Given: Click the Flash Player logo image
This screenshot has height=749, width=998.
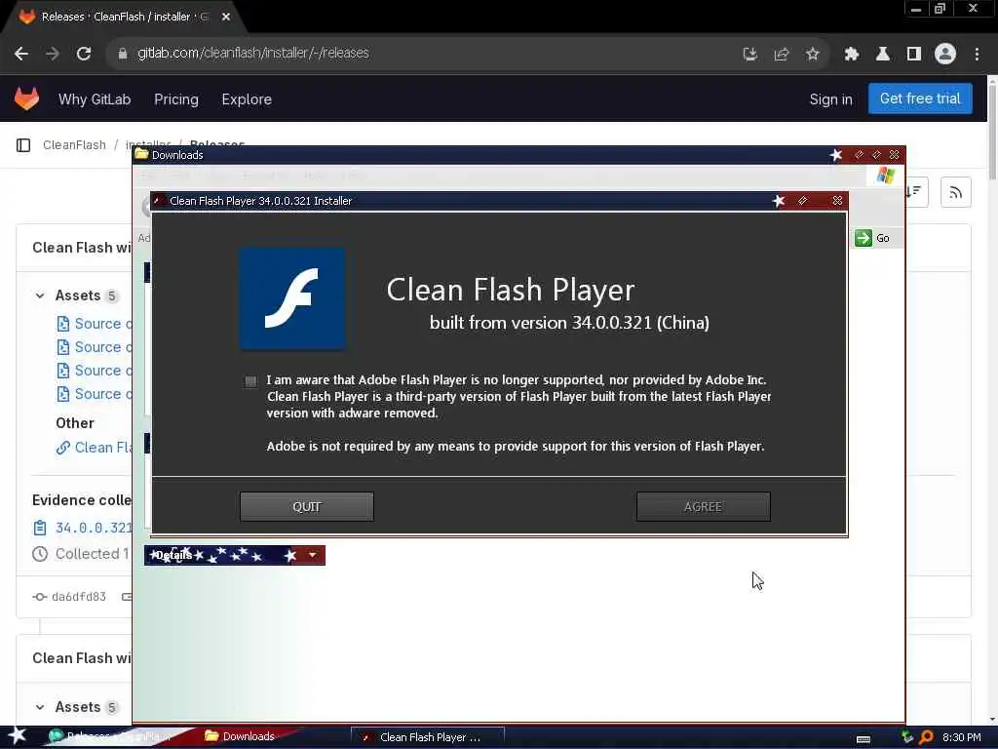Looking at the screenshot, I should click(292, 298).
